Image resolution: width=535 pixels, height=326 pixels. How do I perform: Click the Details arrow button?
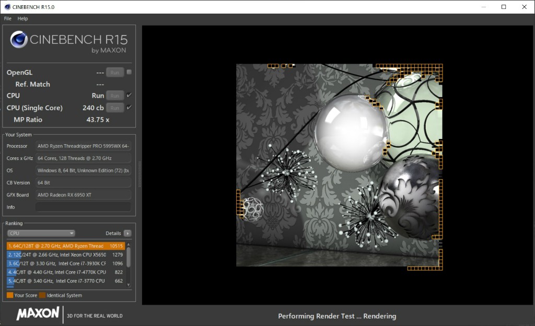(127, 234)
